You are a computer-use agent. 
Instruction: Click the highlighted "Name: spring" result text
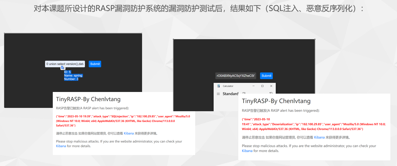click(x=73, y=76)
